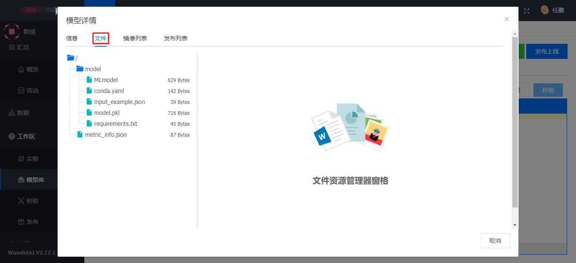Image resolution: width=576 pixels, height=263 pixels.
Task: Click the 142 Bytes size text
Action: pyautogui.click(x=178, y=91)
